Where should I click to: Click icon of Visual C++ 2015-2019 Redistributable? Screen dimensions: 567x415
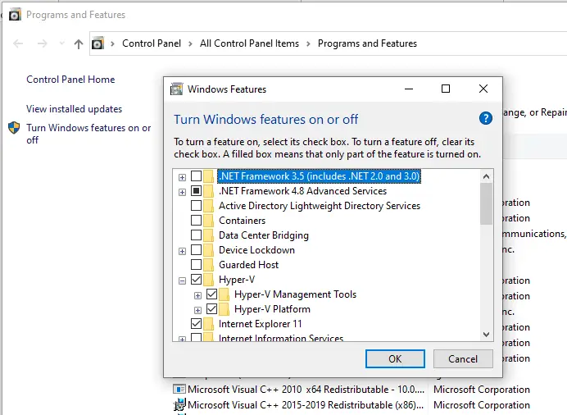179,405
